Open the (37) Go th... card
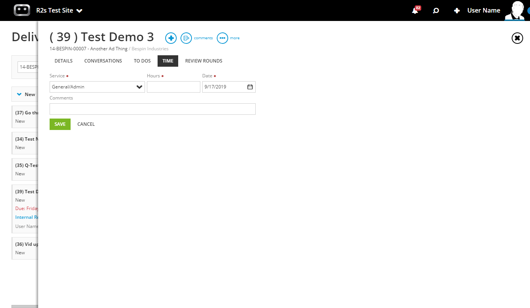 [25, 117]
